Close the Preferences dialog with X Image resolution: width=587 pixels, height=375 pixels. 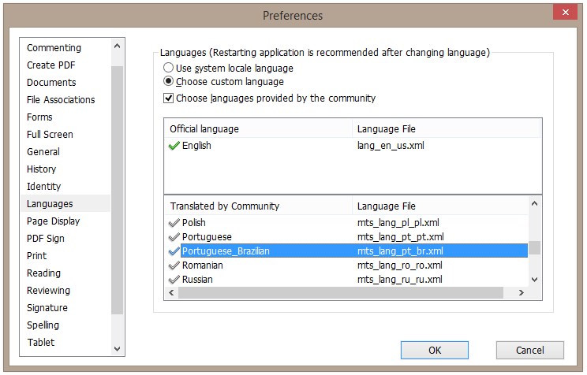(565, 12)
